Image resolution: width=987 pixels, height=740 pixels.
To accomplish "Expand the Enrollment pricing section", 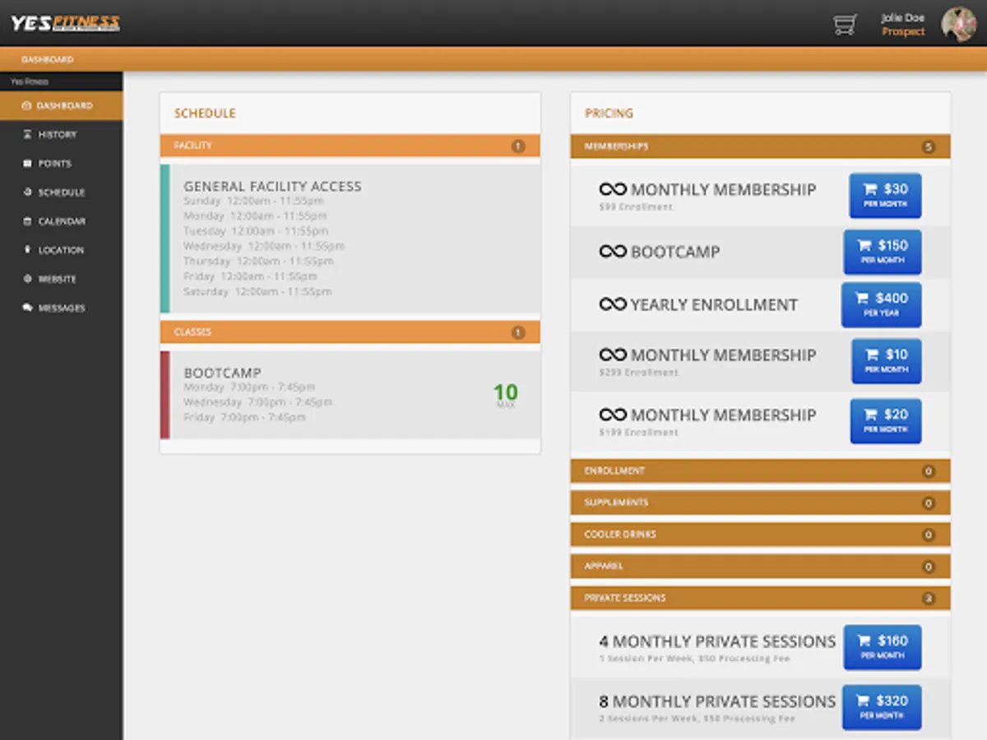I will point(760,471).
